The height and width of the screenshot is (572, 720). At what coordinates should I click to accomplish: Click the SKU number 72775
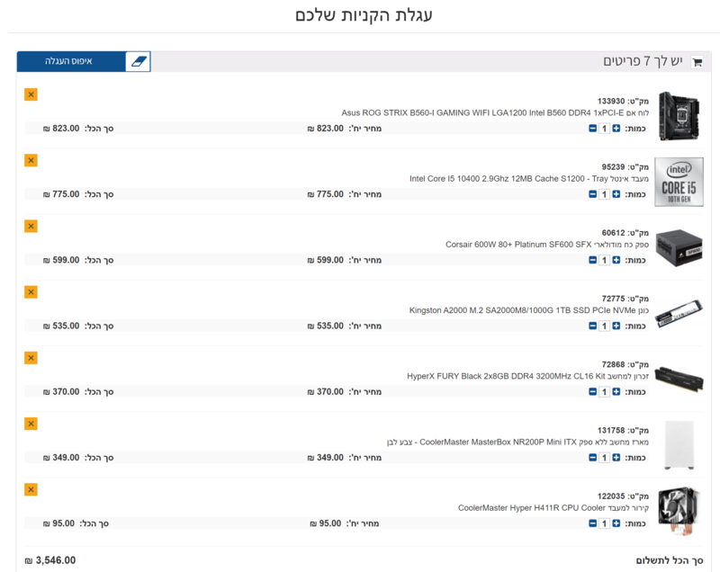point(613,299)
